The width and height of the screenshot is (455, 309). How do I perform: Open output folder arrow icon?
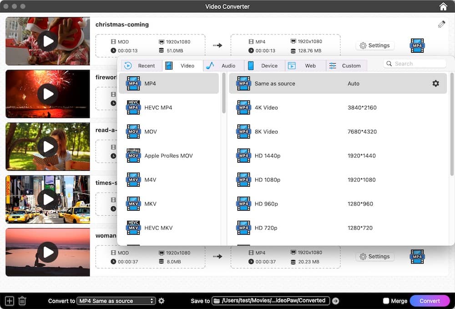(x=336, y=301)
